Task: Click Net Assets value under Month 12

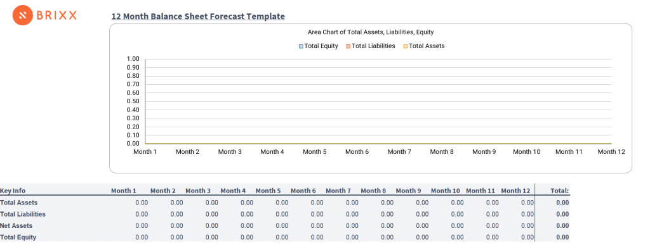Action: coord(527,226)
